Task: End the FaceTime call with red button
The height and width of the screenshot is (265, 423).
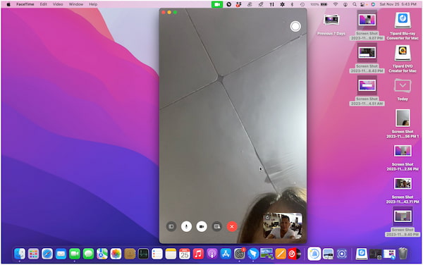Action: click(x=232, y=226)
